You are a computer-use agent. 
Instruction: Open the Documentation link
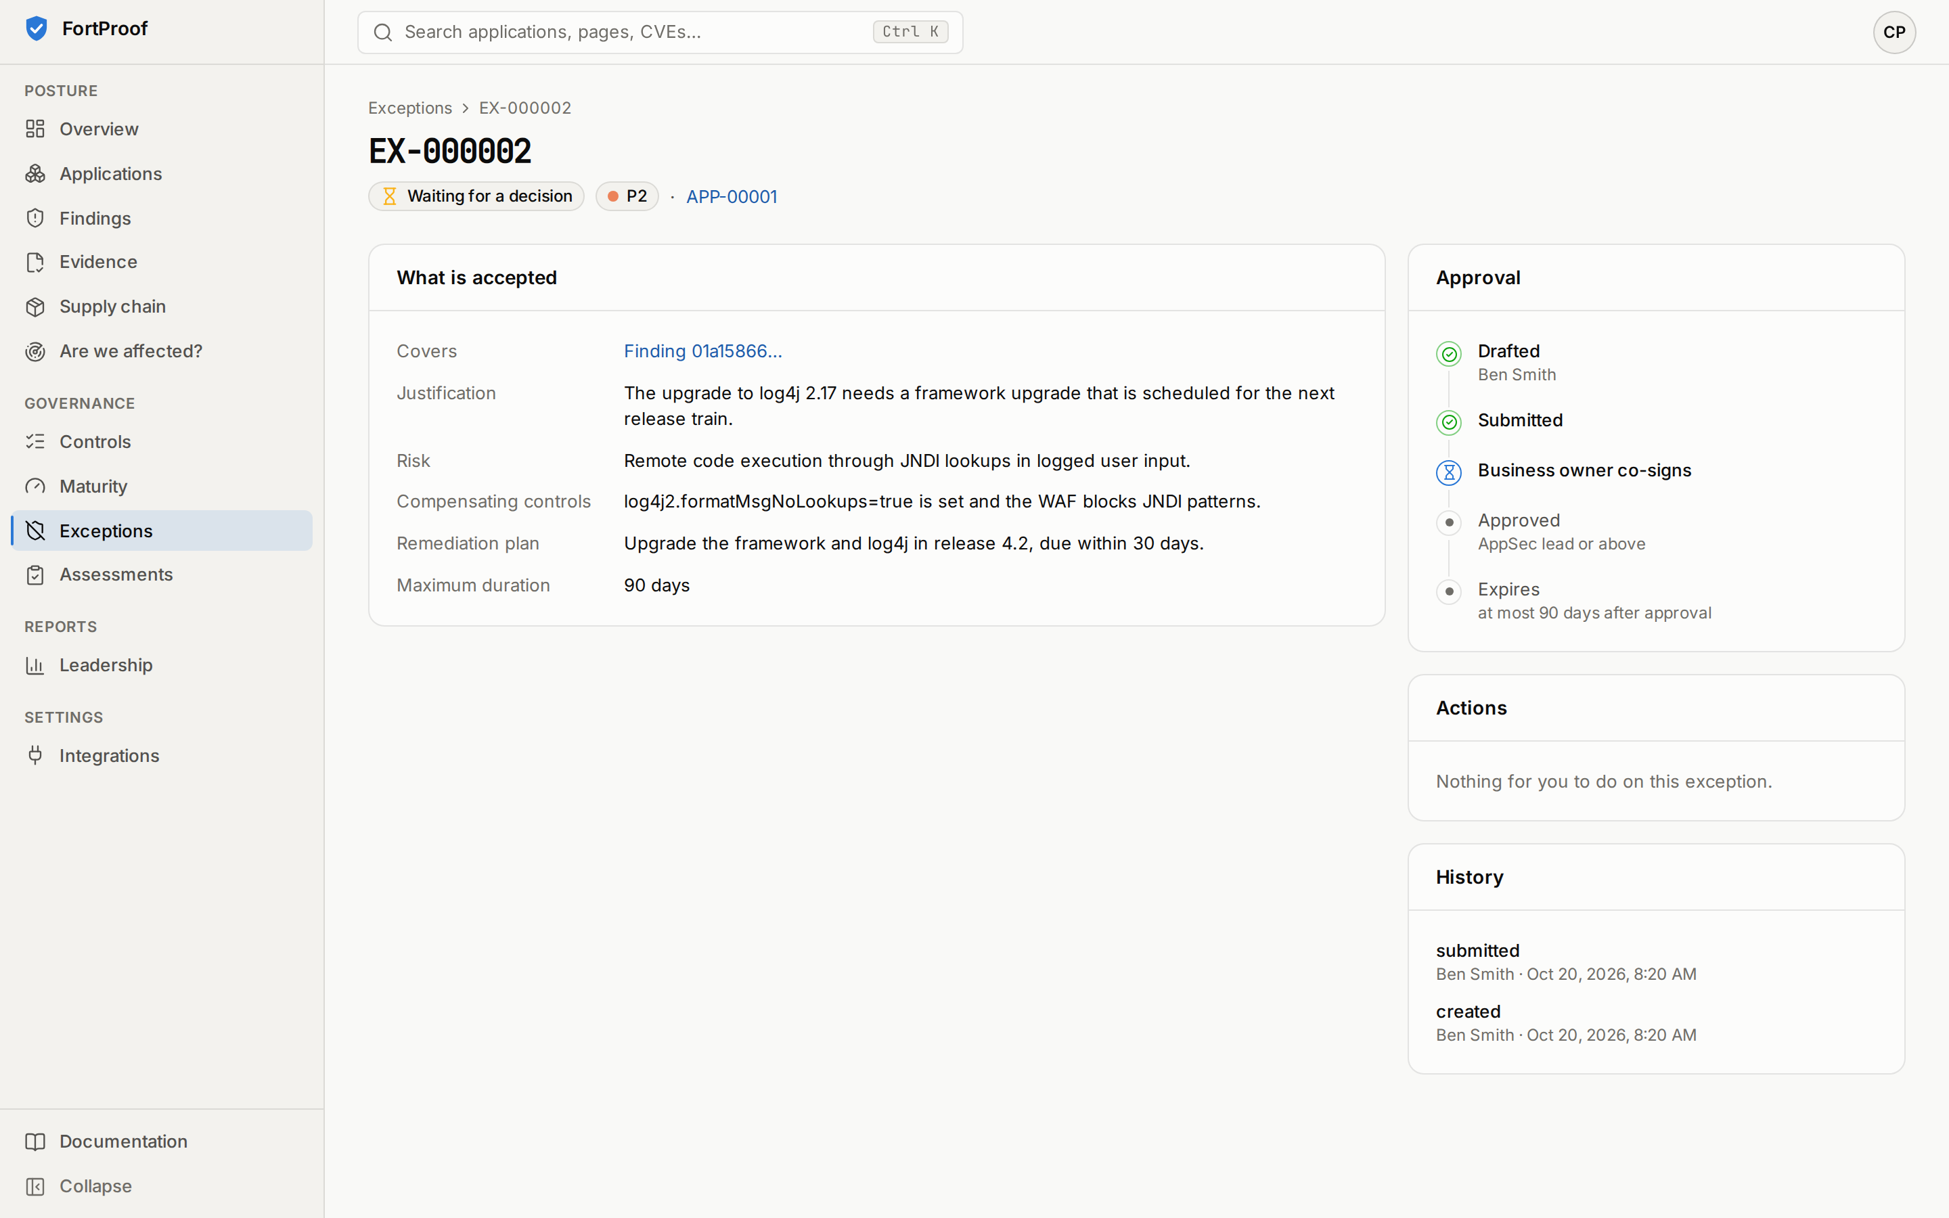click(x=162, y=1142)
